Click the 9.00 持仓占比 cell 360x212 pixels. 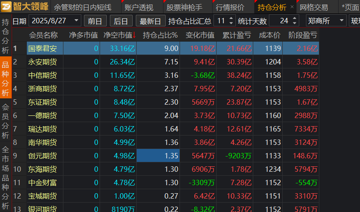coord(158,48)
